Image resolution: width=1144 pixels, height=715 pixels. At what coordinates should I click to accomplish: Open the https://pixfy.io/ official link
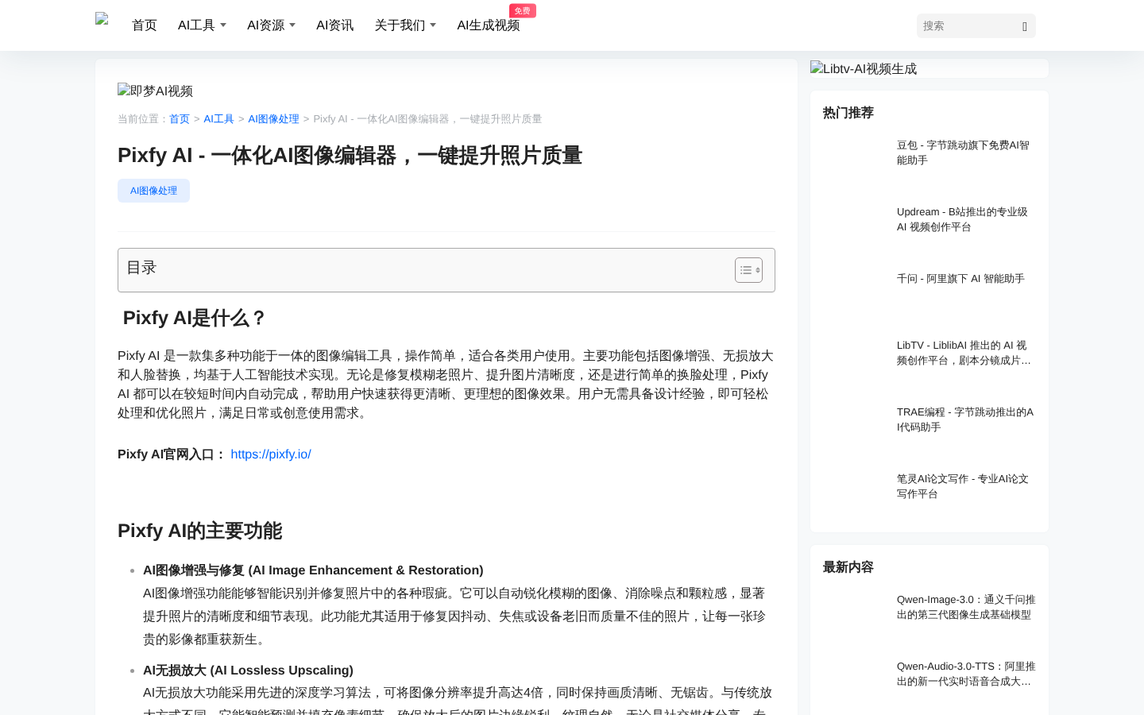tap(271, 454)
